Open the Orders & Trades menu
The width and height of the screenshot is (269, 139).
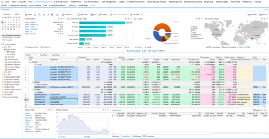pyautogui.click(x=62, y=2)
